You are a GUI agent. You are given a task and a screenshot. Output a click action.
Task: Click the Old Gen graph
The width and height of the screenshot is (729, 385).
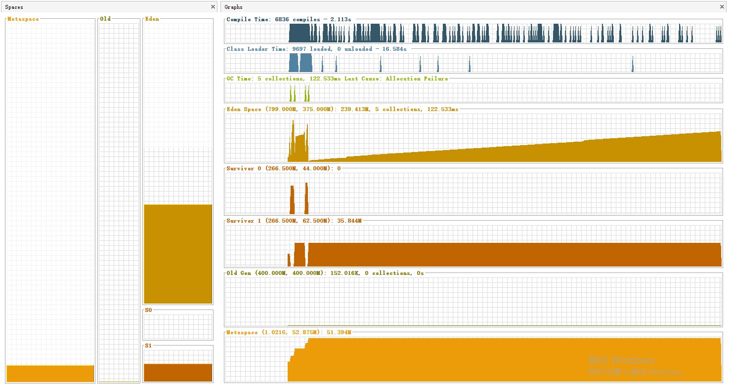[x=473, y=301]
